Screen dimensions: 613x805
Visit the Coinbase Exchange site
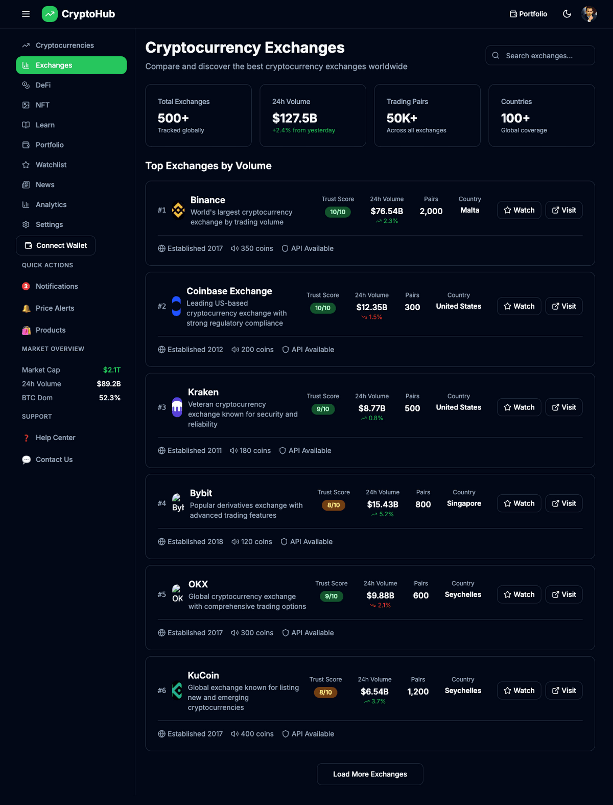coord(564,306)
